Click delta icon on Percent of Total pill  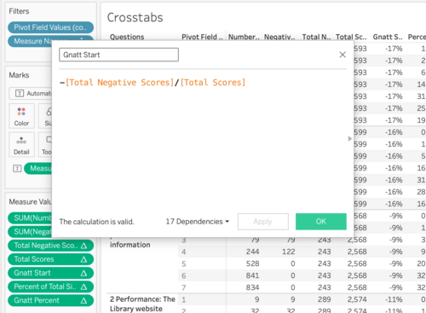(x=83, y=287)
